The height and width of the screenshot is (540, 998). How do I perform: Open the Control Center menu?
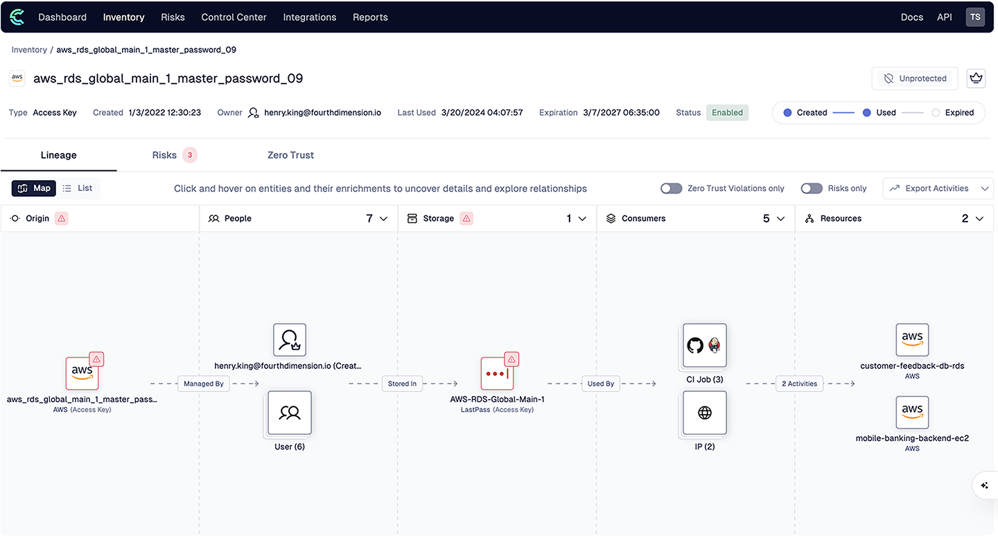click(x=234, y=17)
